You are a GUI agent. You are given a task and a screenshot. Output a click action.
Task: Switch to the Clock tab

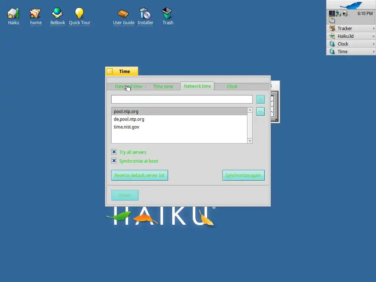tap(232, 87)
